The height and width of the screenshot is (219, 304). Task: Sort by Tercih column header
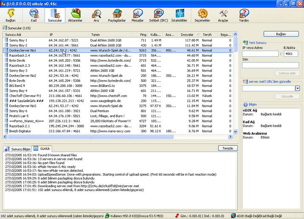coord(209,35)
